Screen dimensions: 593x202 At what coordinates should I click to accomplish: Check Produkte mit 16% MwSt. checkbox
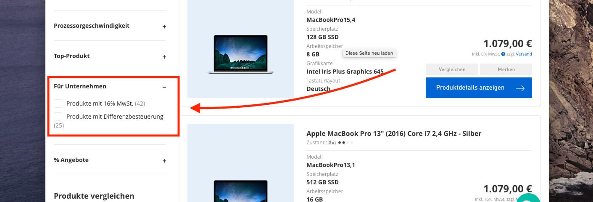(x=58, y=104)
